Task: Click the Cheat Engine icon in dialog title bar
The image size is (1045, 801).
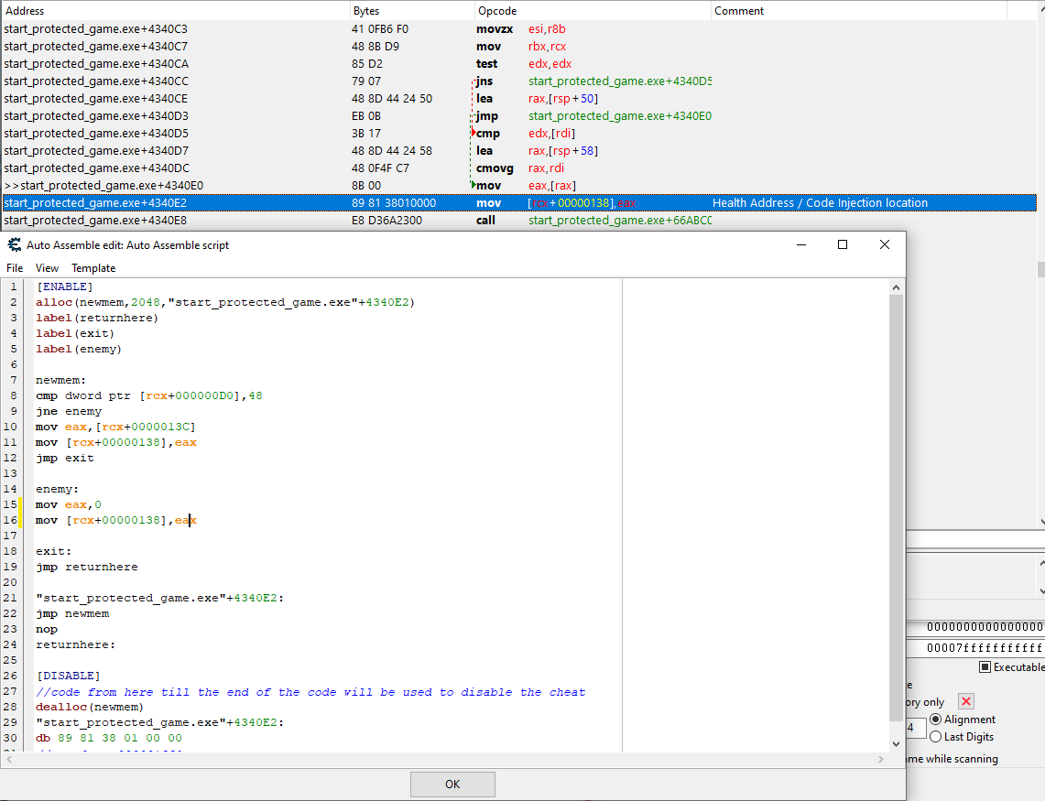Action: click(x=15, y=244)
